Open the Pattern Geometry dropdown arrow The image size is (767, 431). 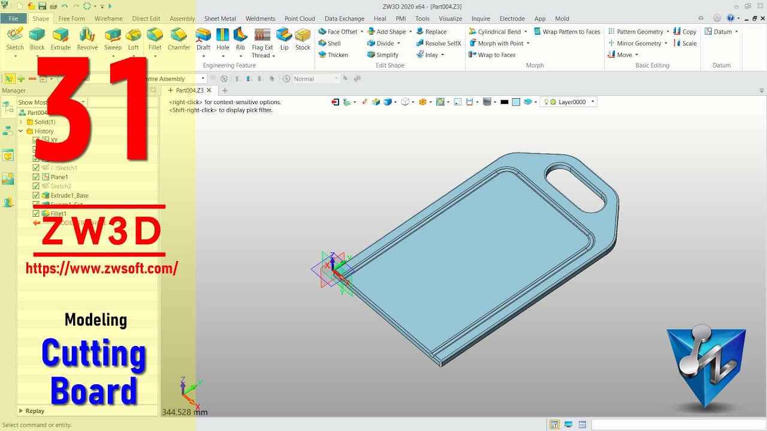coord(668,32)
